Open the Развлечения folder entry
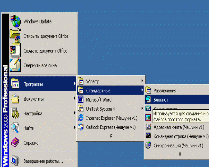Screen dimensions: 209x167 [x=165, y=91]
